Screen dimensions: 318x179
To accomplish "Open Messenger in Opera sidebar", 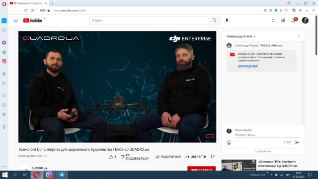I will pyautogui.click(x=4, y=43).
